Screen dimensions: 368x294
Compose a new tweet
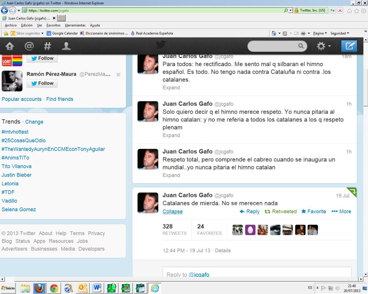[x=349, y=46]
